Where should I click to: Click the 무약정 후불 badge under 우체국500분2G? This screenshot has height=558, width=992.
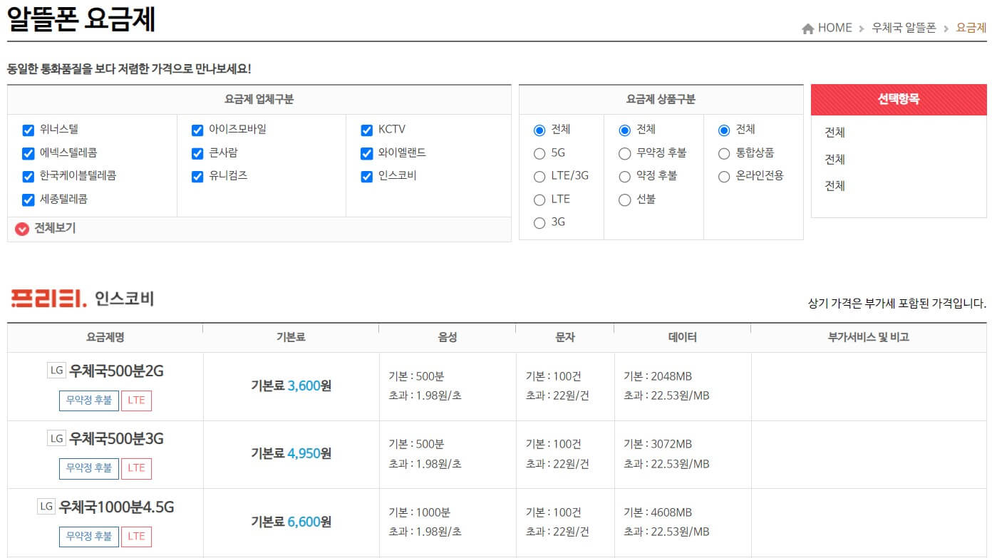click(x=88, y=400)
